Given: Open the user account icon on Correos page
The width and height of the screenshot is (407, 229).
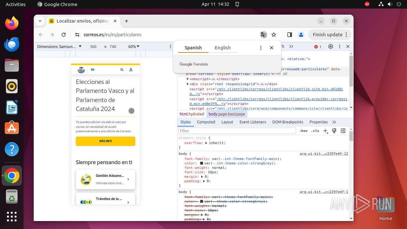Looking at the screenshot, I should (x=131, y=70).
